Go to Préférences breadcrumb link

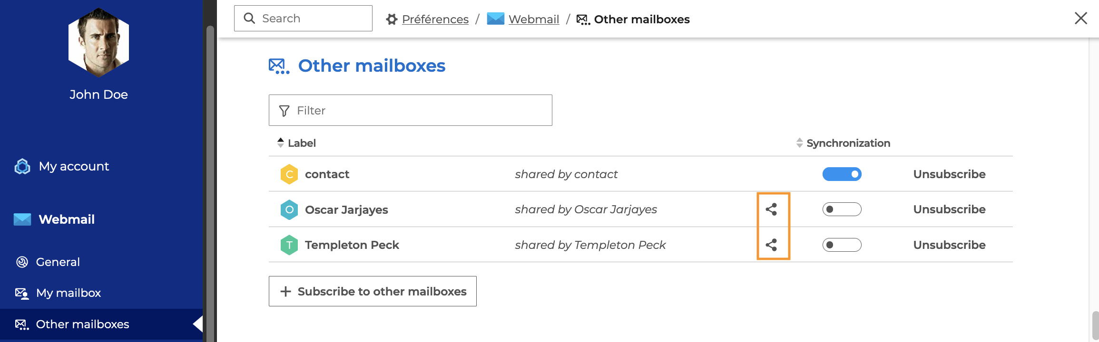(x=435, y=19)
